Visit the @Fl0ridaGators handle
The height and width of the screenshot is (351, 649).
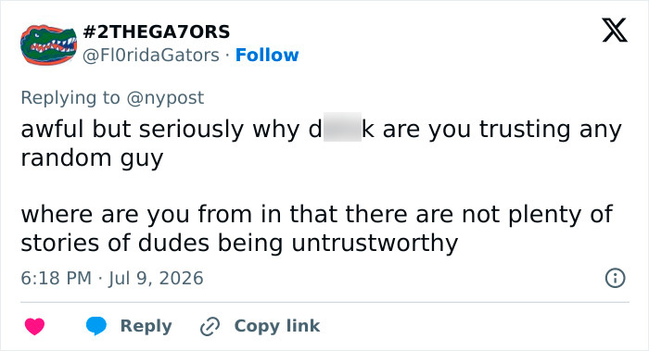click(x=151, y=56)
